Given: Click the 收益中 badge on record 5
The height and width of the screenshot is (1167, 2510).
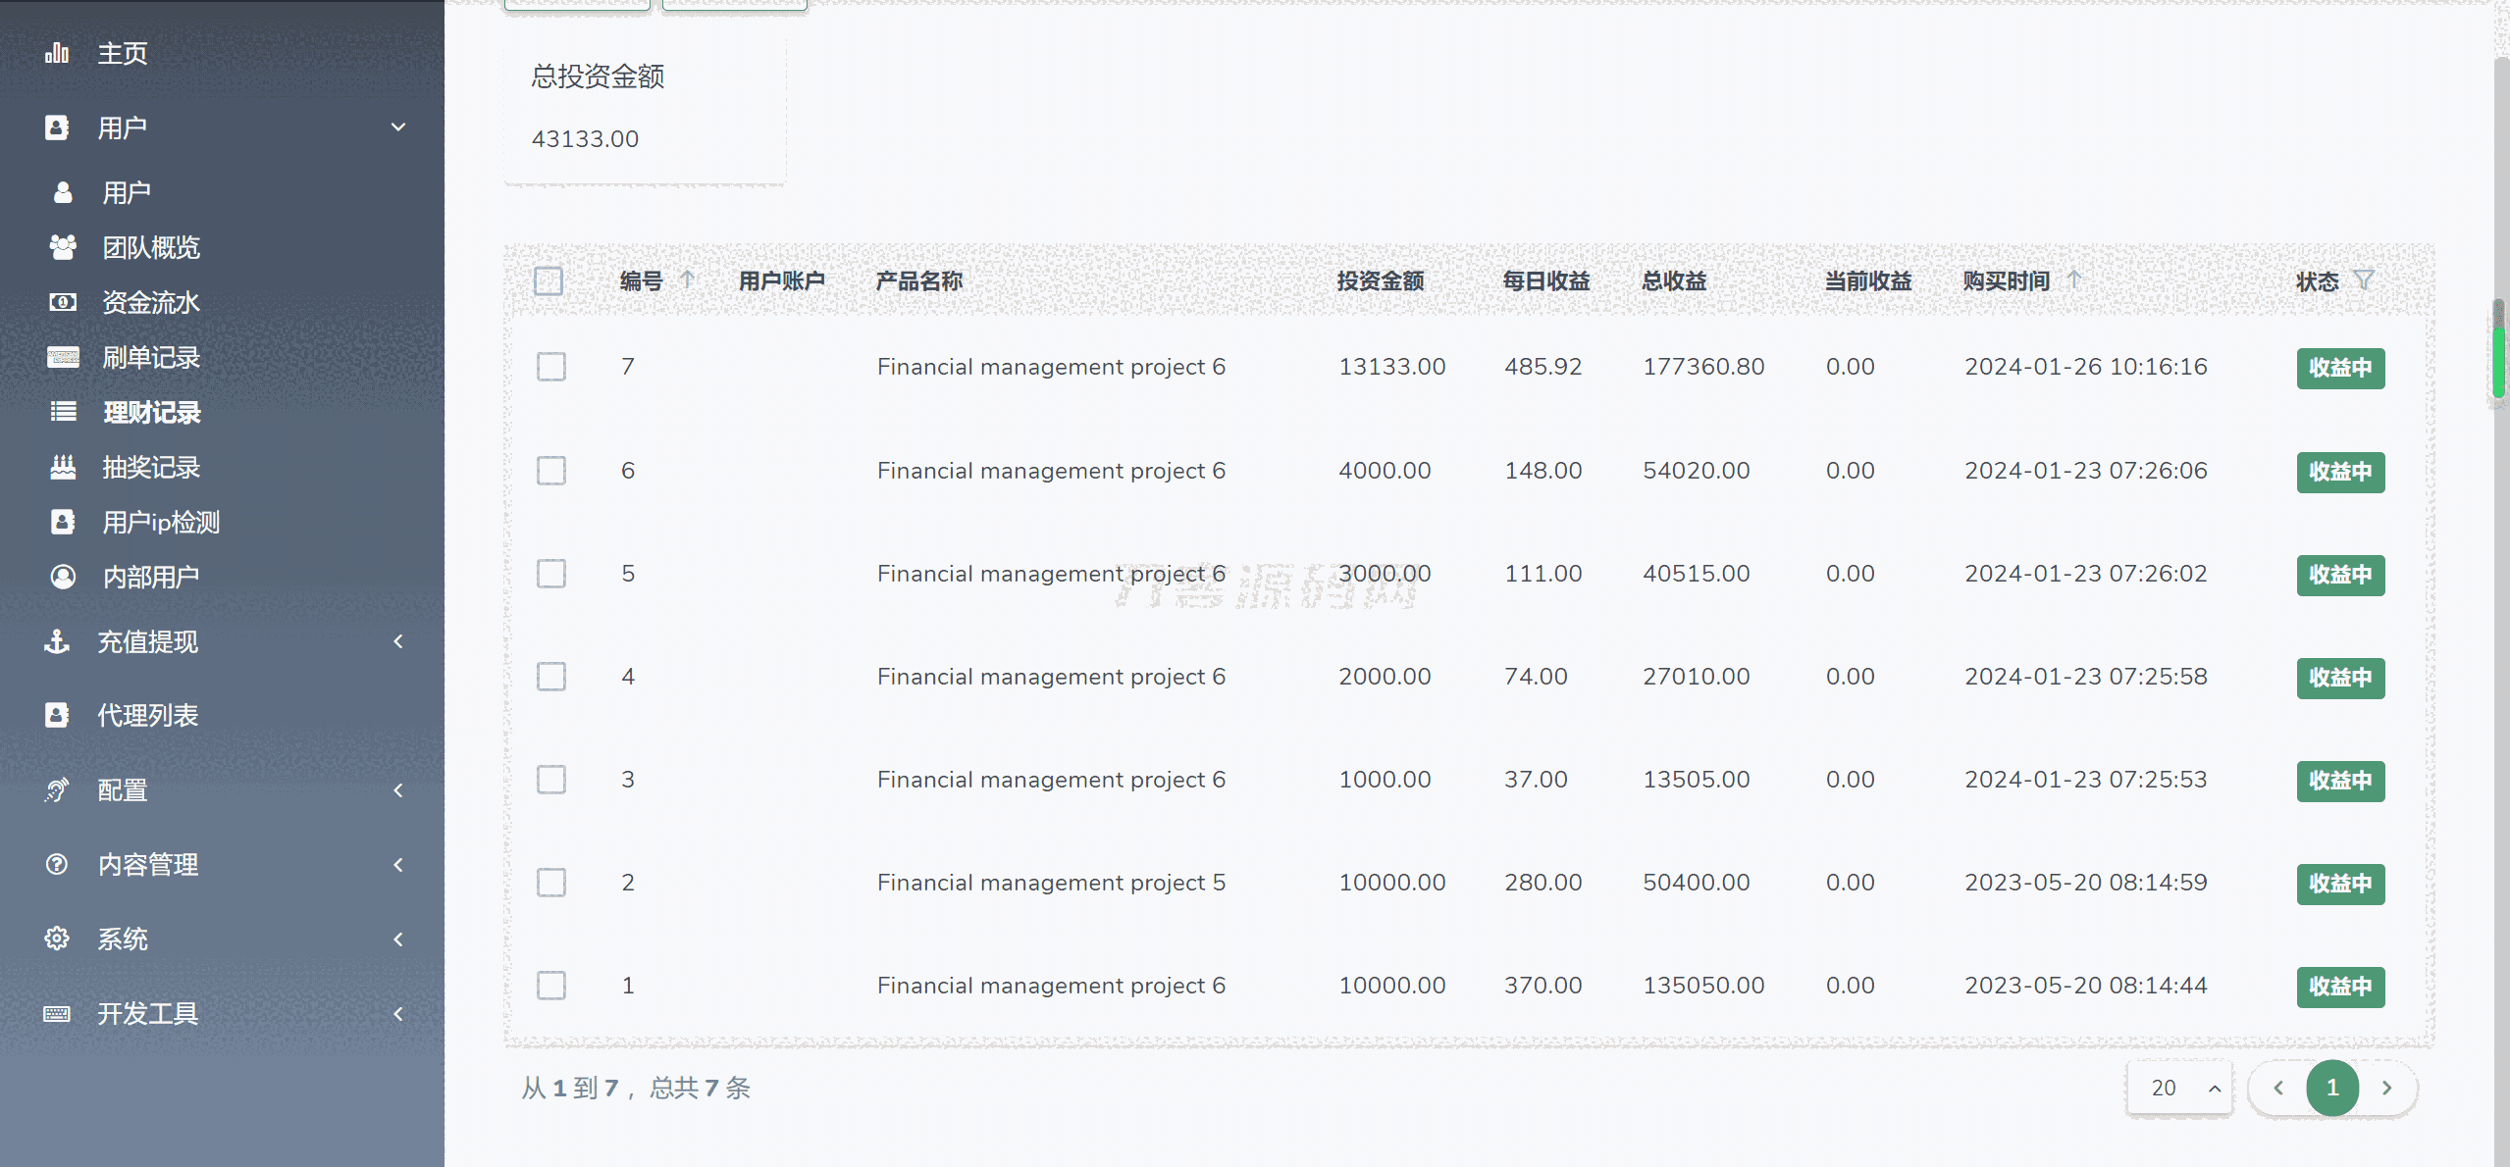Looking at the screenshot, I should coord(2339,575).
